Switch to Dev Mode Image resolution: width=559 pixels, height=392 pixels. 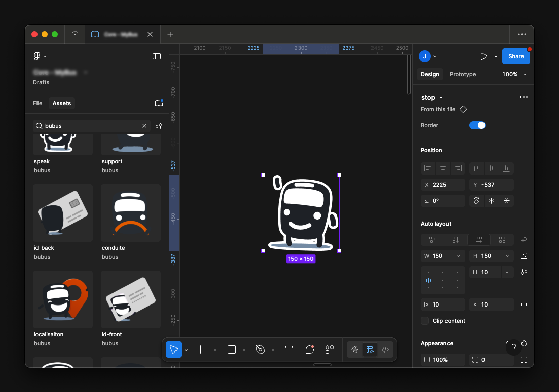point(385,350)
